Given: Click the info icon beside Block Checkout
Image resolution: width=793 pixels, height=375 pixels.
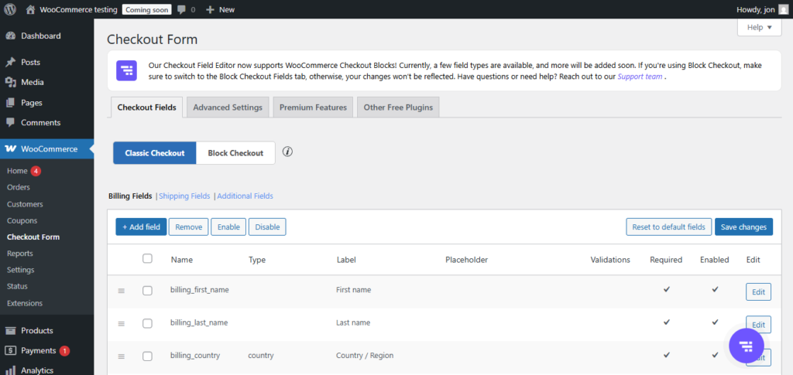Looking at the screenshot, I should pyautogui.click(x=287, y=152).
